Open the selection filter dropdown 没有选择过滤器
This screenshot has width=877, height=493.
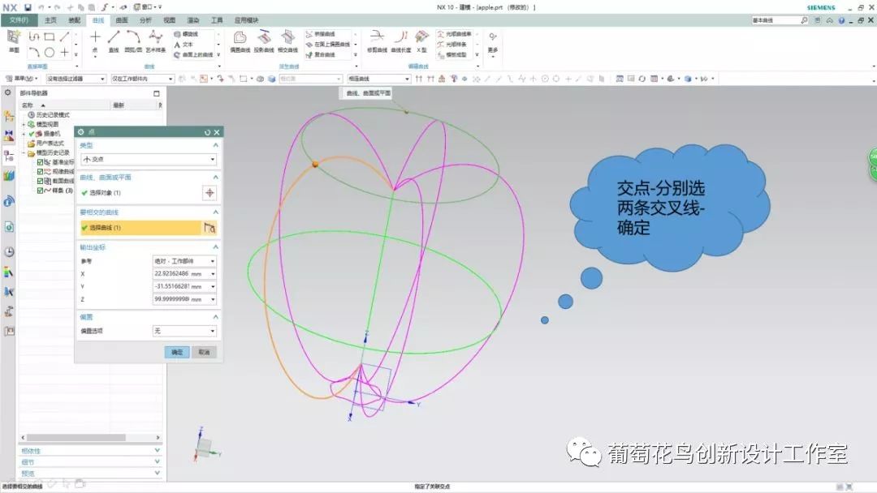(76, 79)
